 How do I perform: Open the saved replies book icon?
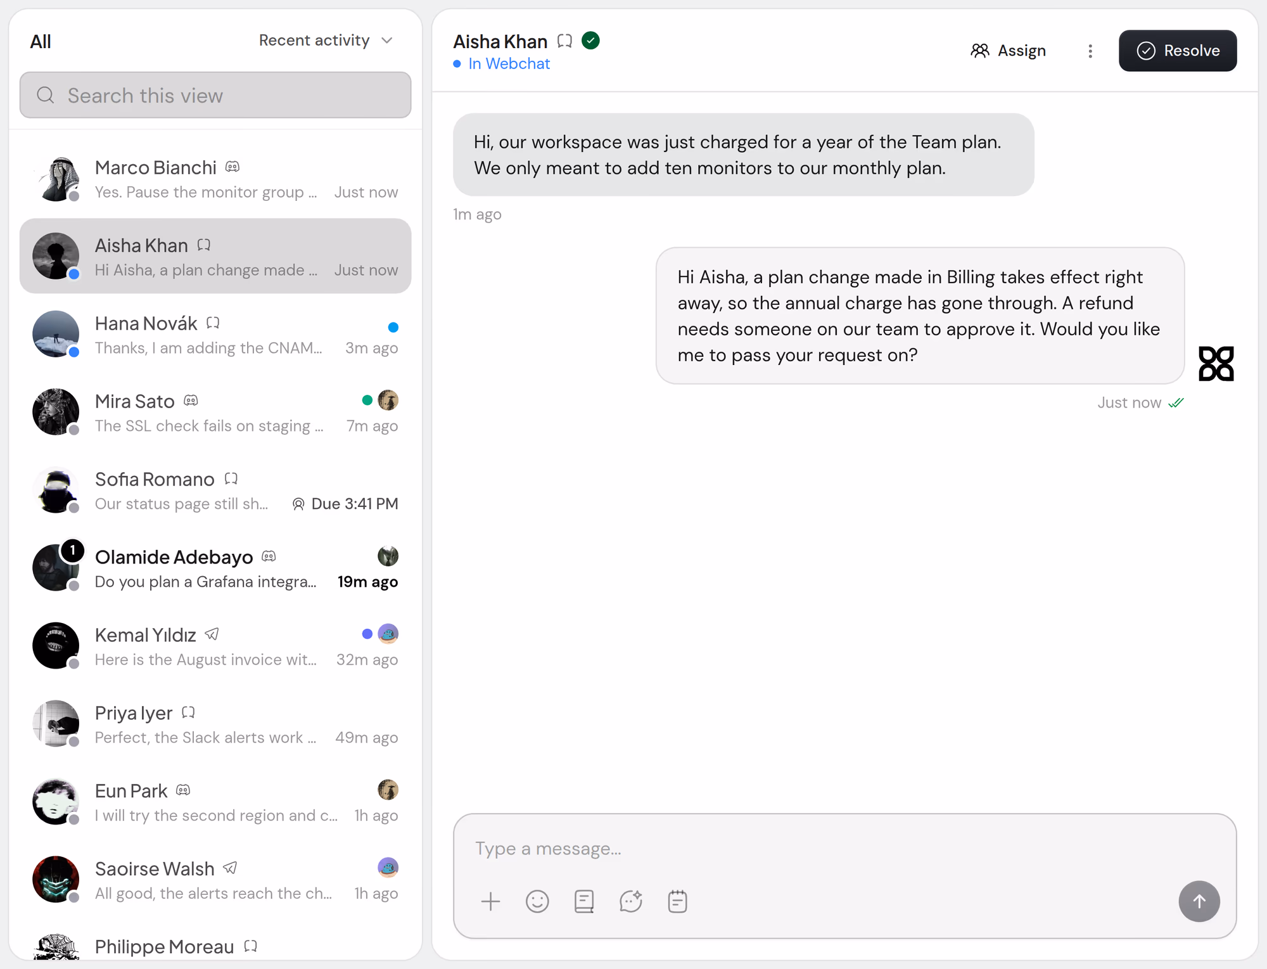pos(584,901)
